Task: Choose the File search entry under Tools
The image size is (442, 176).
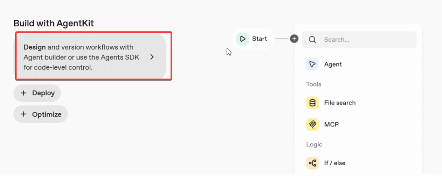Action: 340,103
